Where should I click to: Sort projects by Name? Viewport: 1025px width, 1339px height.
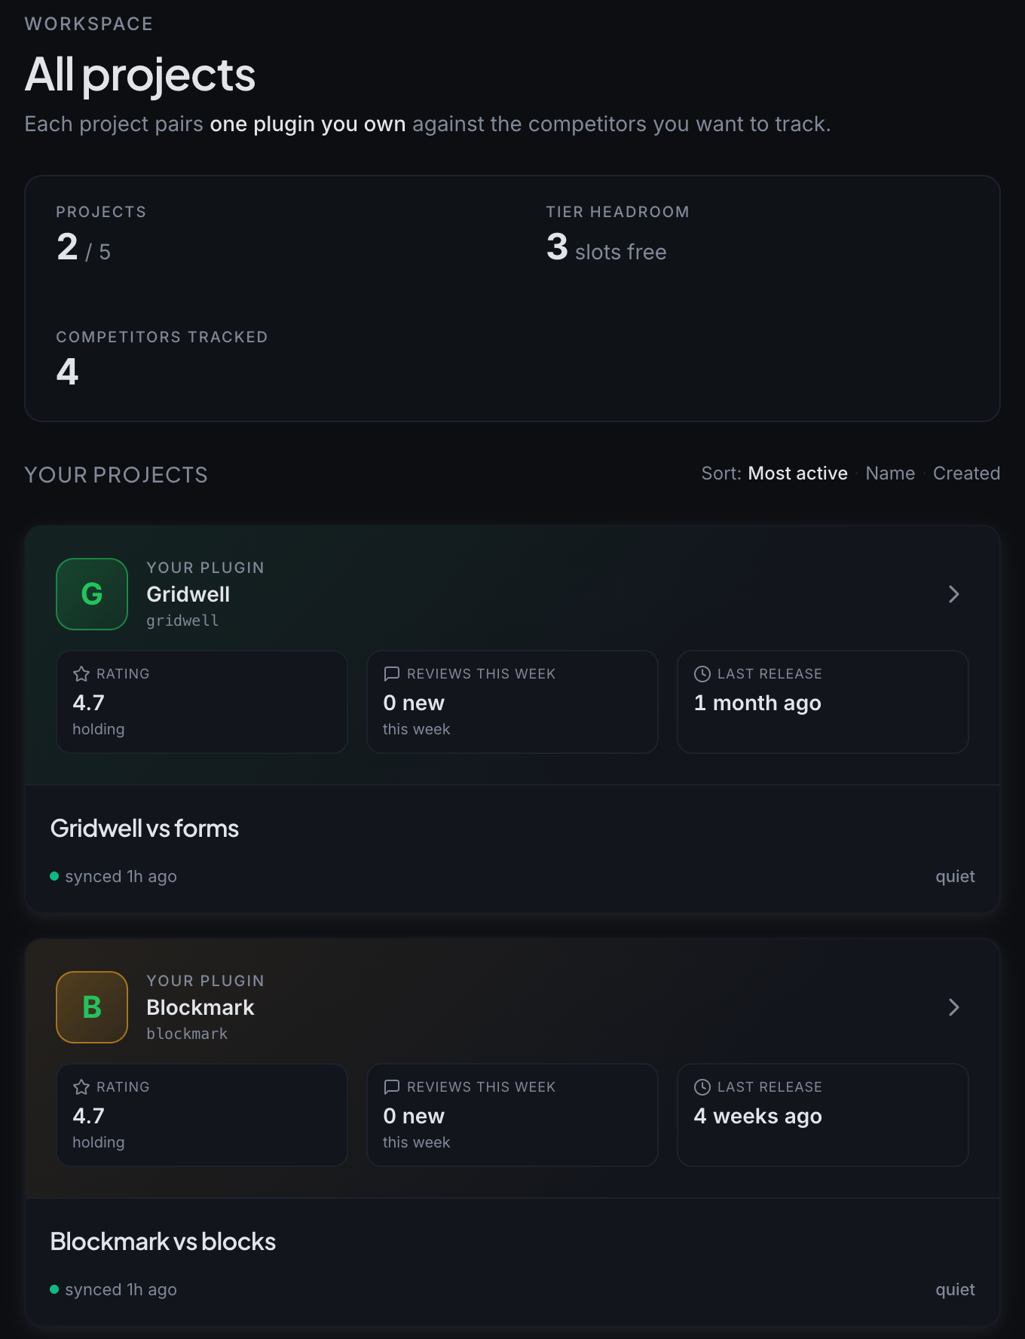coord(890,473)
